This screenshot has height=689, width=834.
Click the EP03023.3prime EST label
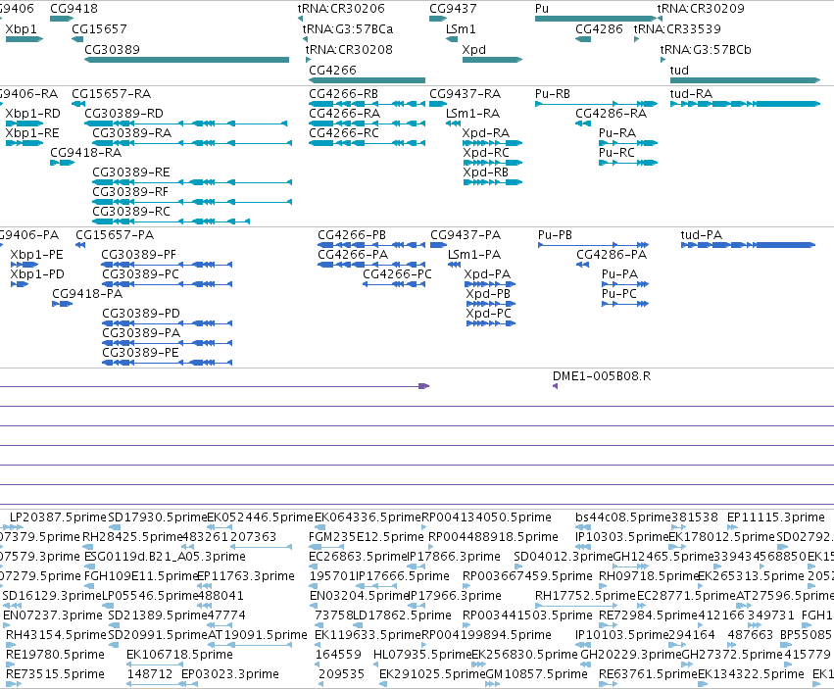point(230,674)
